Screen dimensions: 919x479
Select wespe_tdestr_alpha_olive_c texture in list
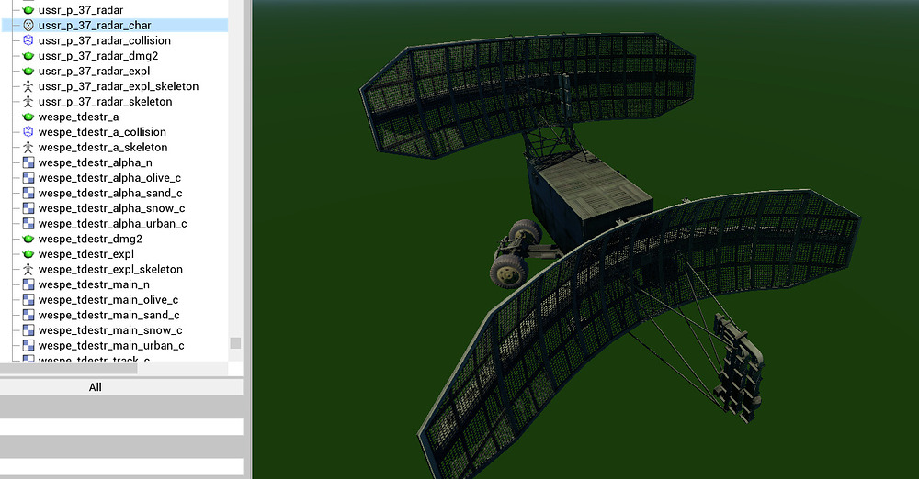(x=109, y=178)
